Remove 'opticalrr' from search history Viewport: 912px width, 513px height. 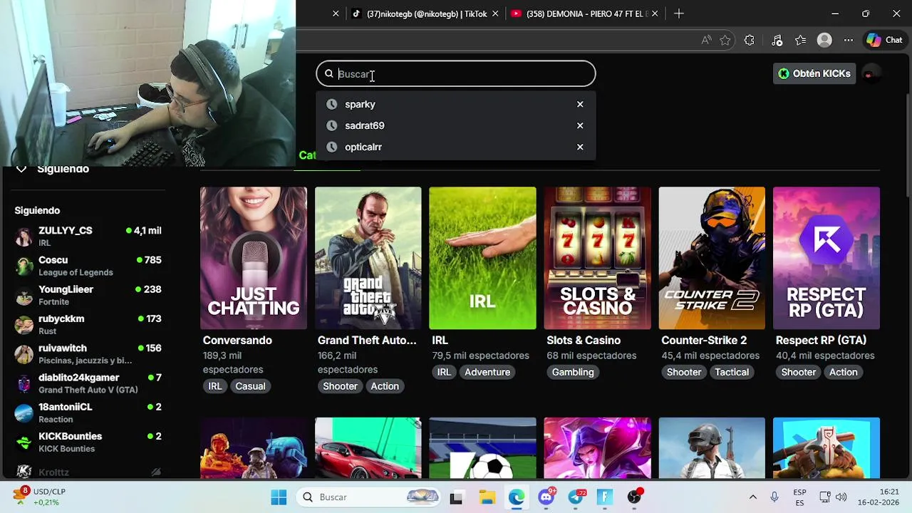(x=580, y=147)
